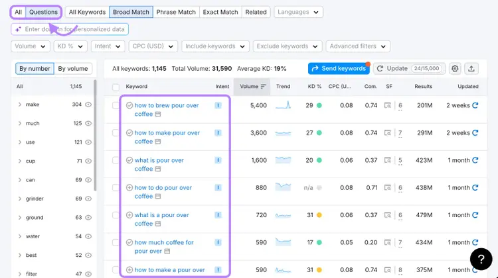Viewport: 498px width, 278px height.
Task: Open the Languages dropdown
Action: tap(298, 12)
